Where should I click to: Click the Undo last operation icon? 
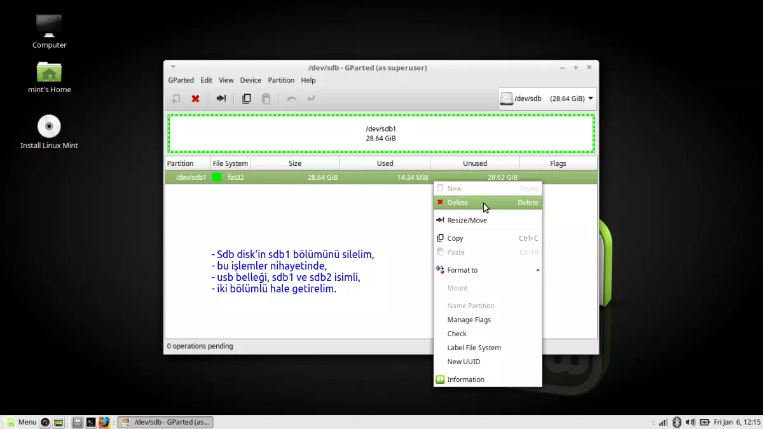[x=291, y=99]
